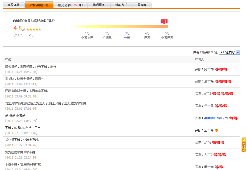The width and height of the screenshot is (247, 170).
Task: Click the diamond rating icon beside 金**令
Action: coord(216,130)
